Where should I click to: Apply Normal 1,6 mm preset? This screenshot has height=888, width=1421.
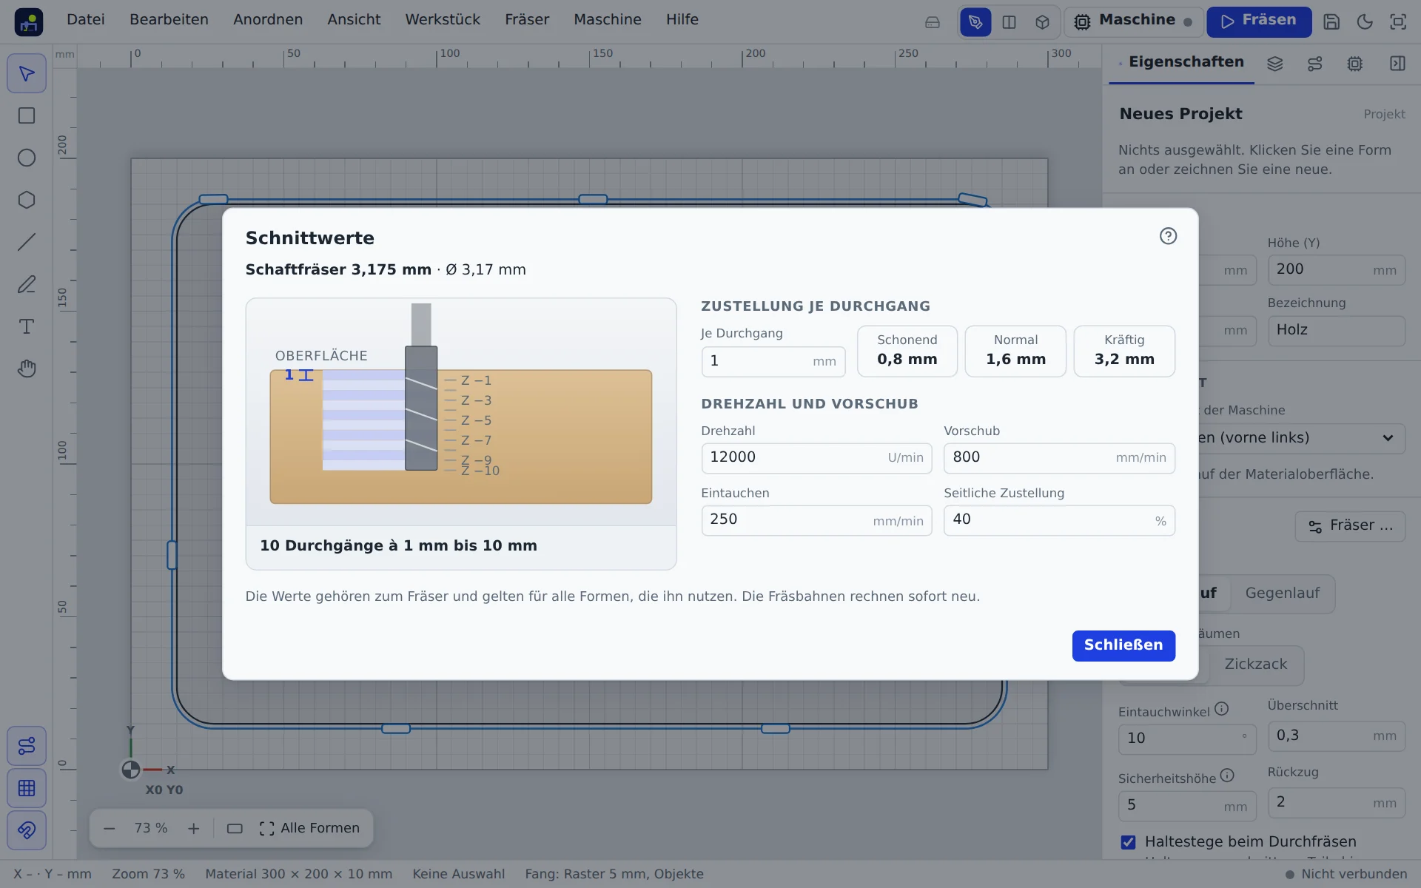click(1015, 351)
